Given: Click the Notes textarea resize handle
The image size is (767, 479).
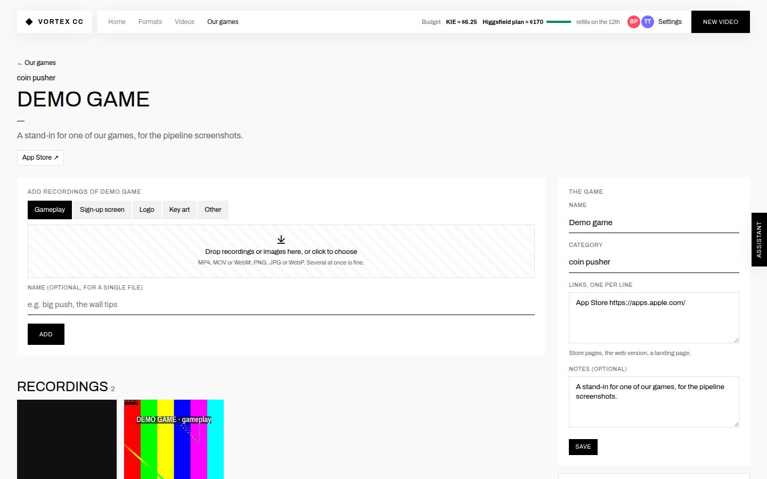Looking at the screenshot, I should (x=736, y=424).
